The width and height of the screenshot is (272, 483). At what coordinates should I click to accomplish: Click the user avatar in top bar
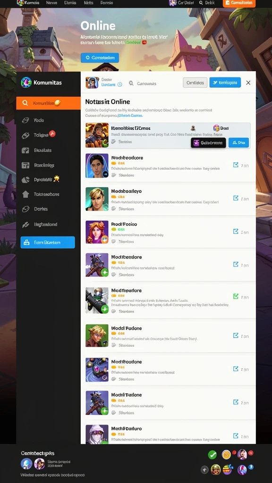173,3
